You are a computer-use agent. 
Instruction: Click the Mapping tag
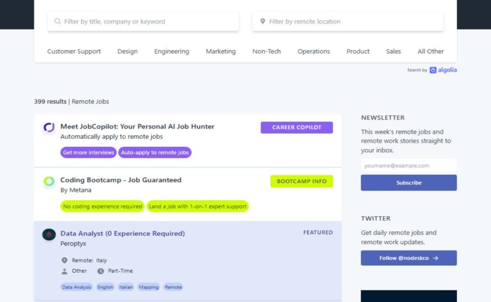[149, 287]
